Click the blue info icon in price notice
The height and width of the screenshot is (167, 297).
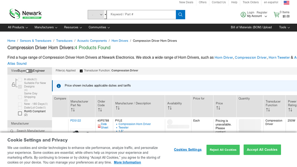tap(59, 86)
